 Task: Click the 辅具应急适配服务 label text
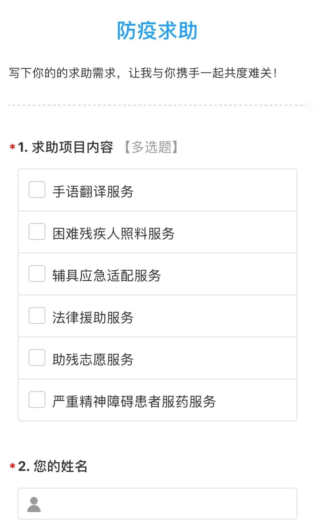click(106, 276)
